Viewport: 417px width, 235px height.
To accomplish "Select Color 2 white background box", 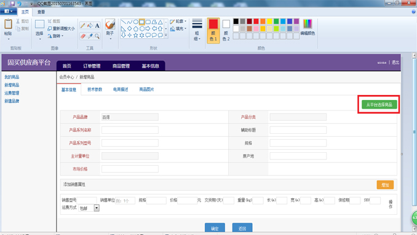I will (226, 31).
